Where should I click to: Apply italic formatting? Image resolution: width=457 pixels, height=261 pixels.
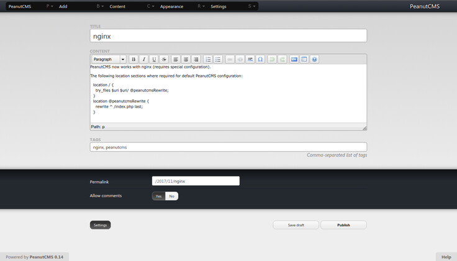[x=144, y=60]
